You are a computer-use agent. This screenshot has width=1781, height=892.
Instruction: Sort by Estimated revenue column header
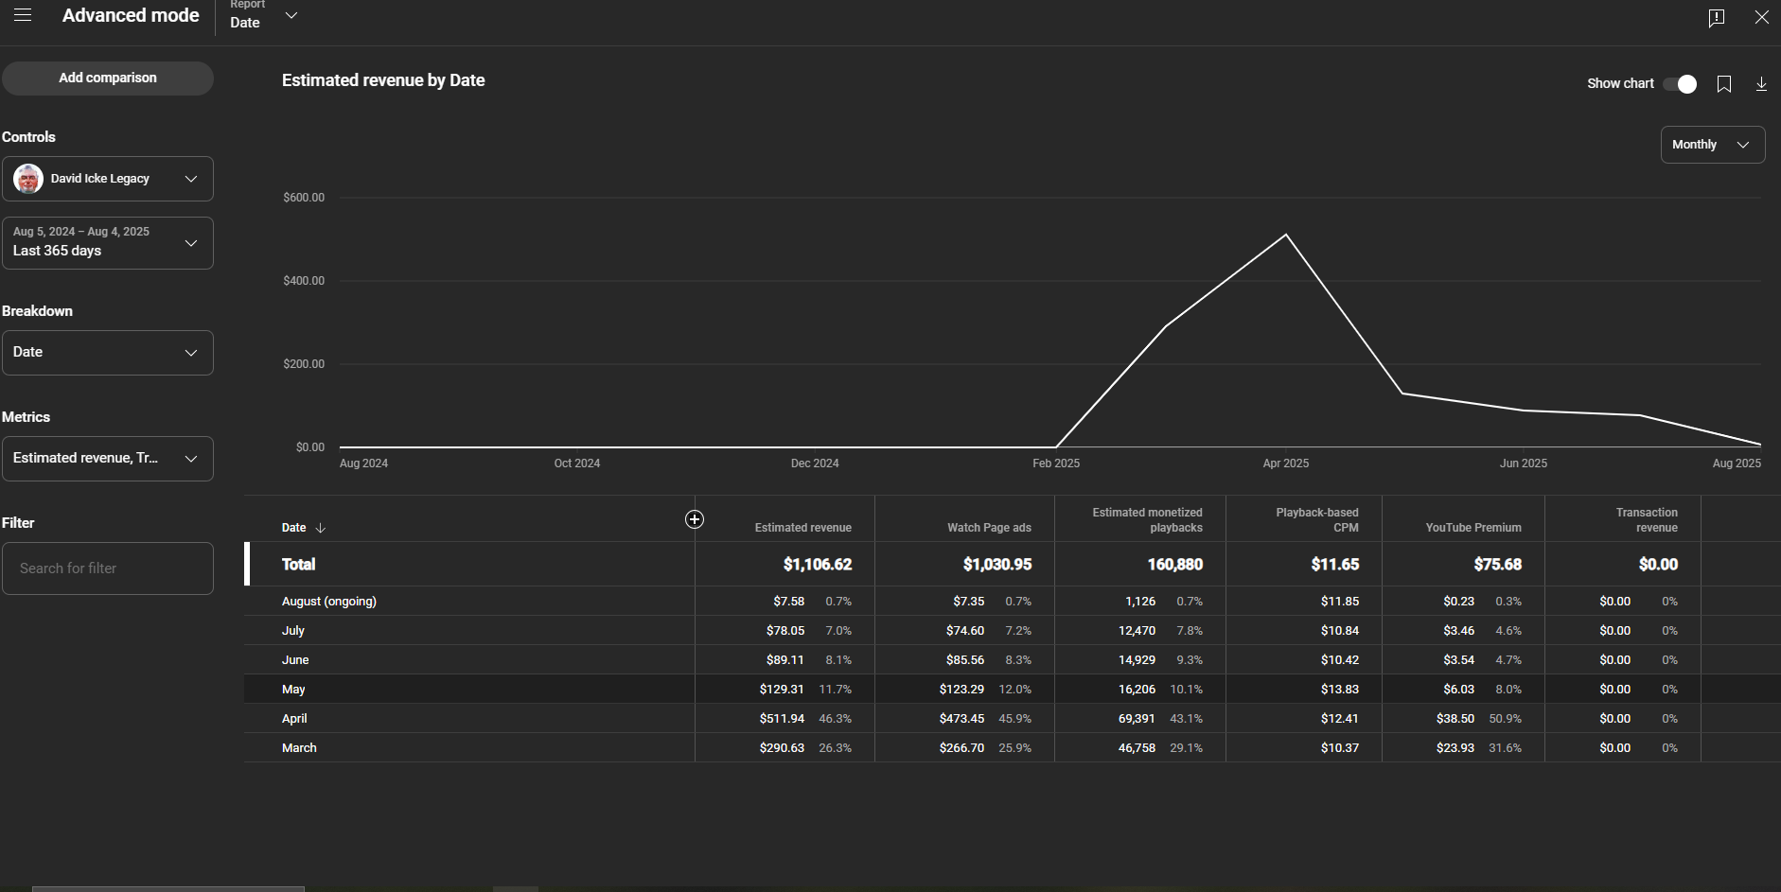[802, 528]
